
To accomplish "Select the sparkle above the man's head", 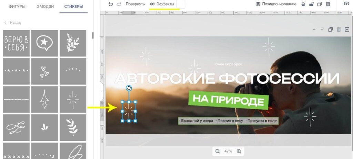I will tap(269, 47).
